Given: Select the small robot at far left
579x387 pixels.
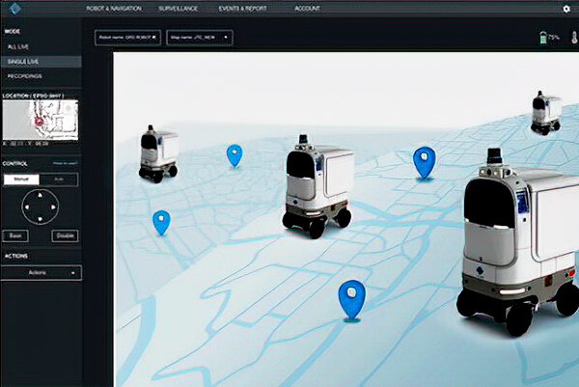Looking at the screenshot, I should (x=159, y=154).
